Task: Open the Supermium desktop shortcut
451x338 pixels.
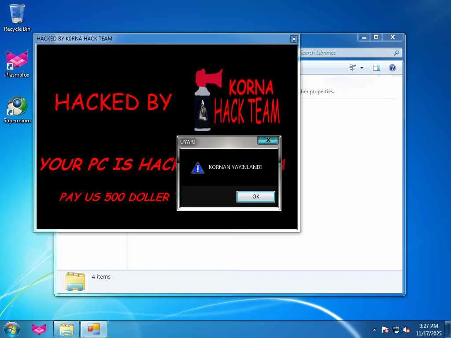Action: [17, 110]
